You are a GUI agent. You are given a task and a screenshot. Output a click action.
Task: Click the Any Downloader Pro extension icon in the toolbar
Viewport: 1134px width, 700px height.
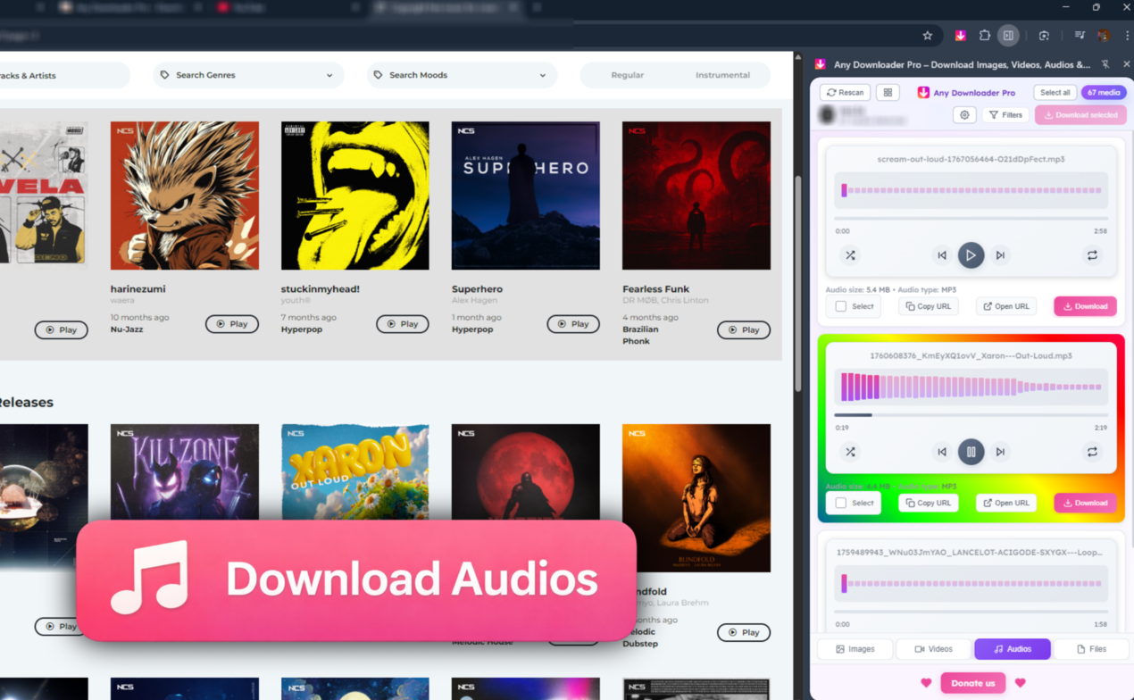coord(960,36)
